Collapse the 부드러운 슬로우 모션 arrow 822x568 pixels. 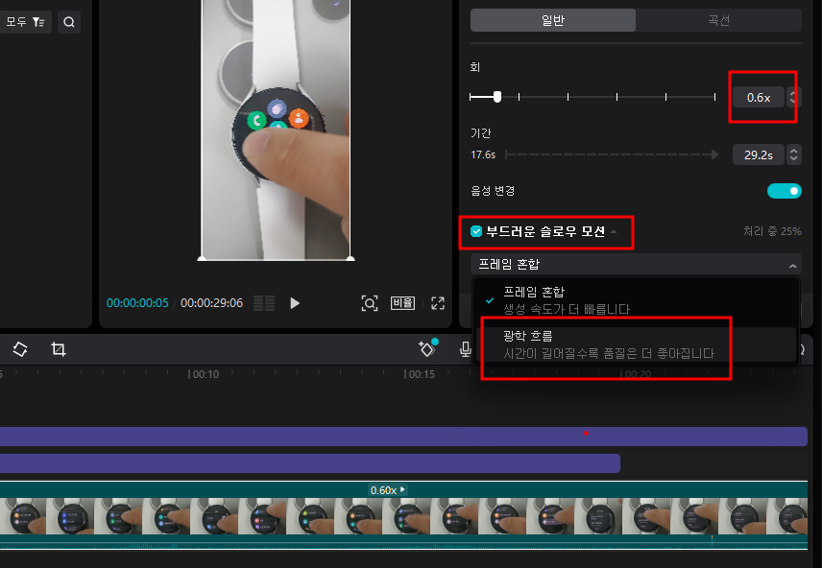click(x=614, y=231)
